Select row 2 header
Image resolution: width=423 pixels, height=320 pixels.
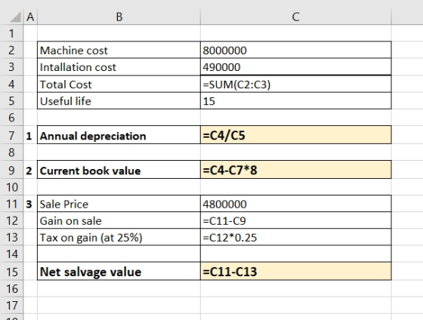click(11, 50)
